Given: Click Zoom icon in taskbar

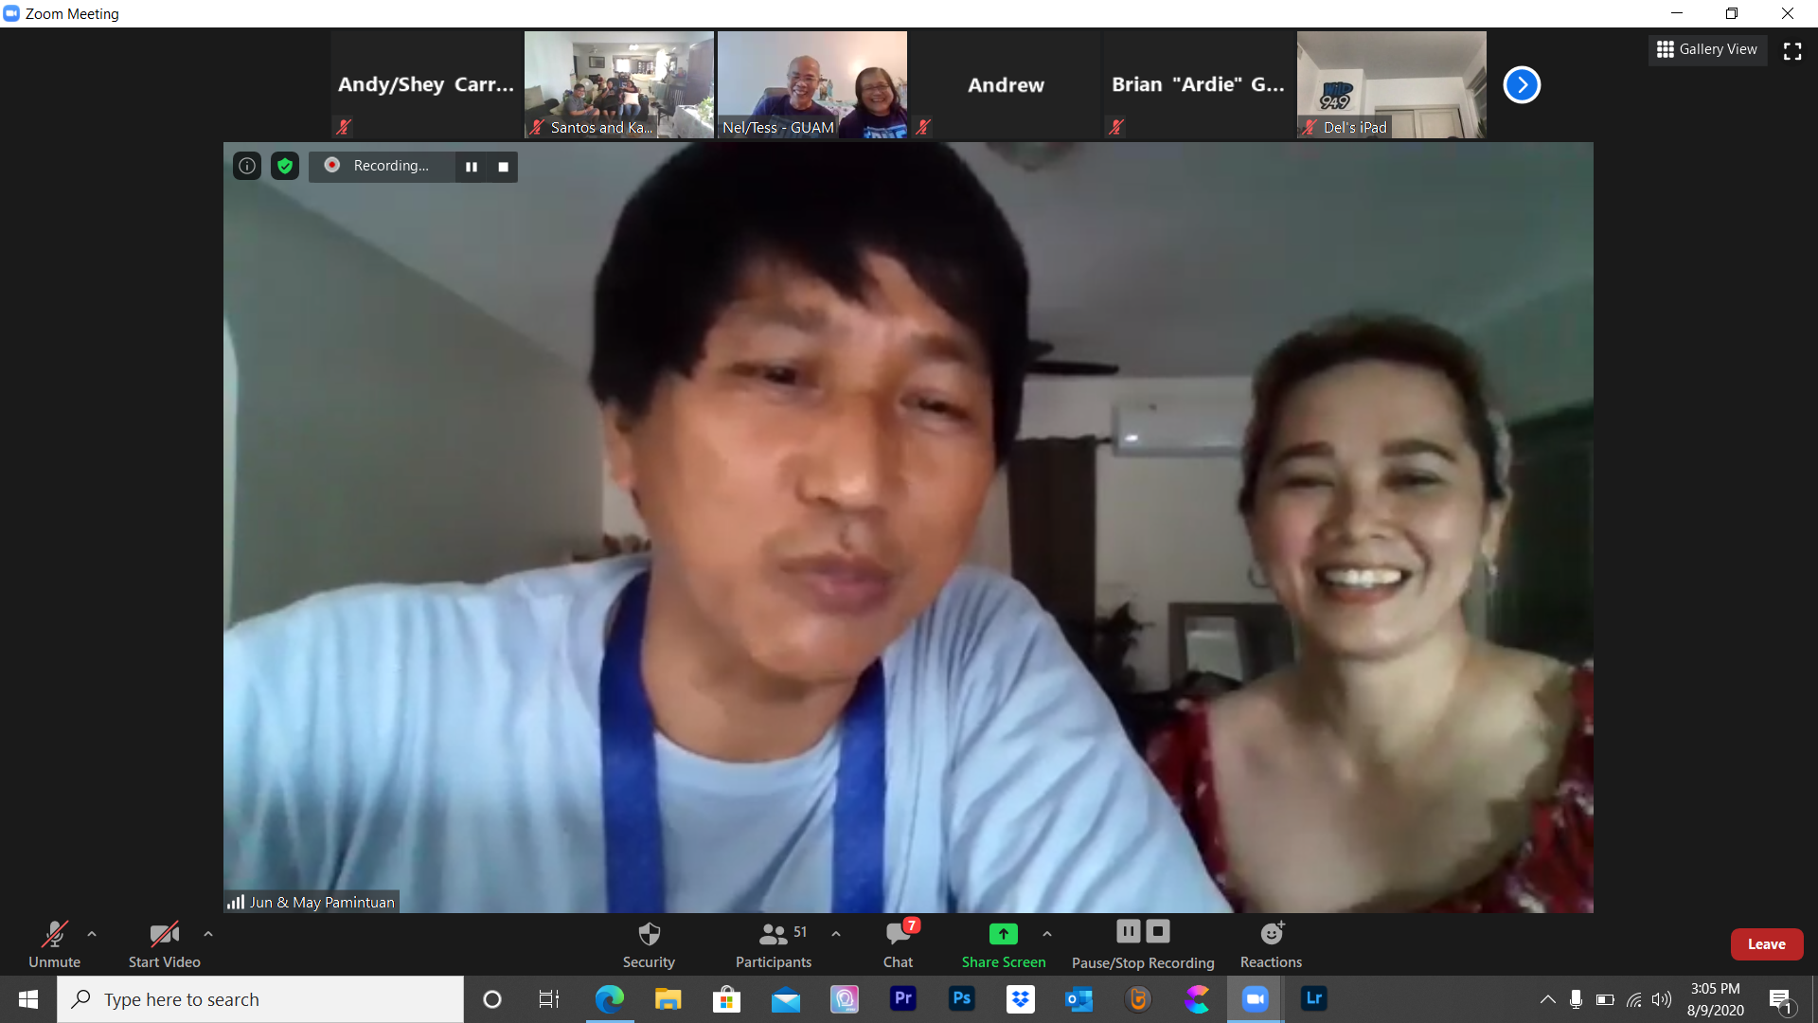Looking at the screenshot, I should coord(1255,999).
